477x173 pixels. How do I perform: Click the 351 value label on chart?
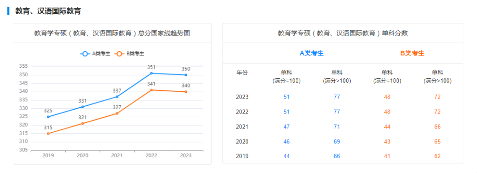click(151, 67)
